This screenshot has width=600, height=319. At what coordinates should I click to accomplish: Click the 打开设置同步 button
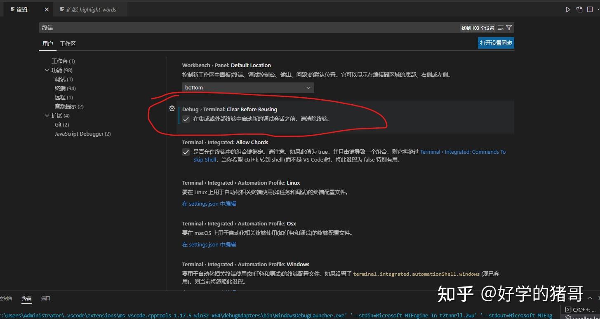pos(496,42)
